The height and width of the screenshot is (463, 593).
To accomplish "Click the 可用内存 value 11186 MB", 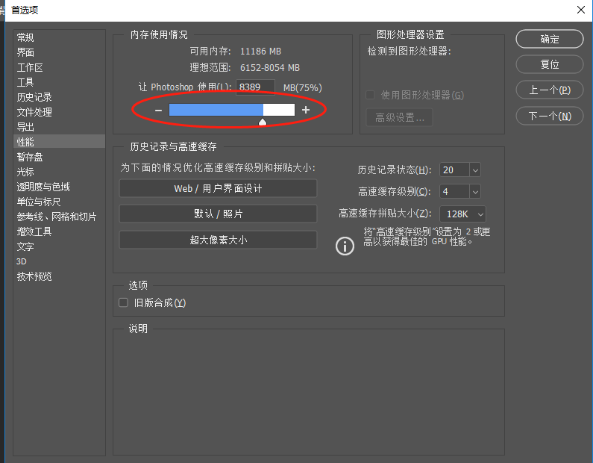I will (x=260, y=51).
